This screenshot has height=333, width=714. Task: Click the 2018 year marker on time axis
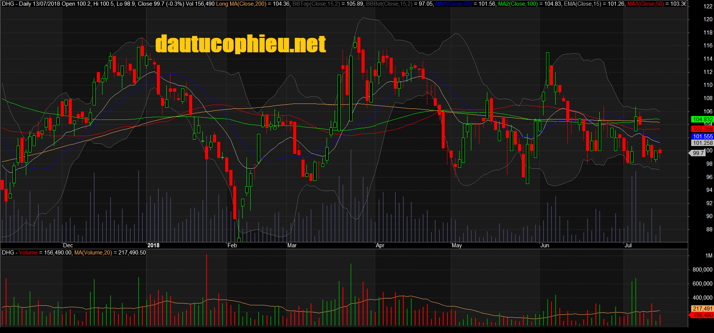point(153,245)
